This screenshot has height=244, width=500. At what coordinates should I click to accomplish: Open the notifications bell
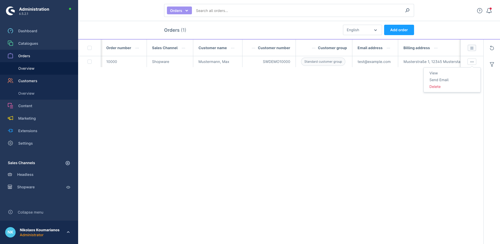coord(489,11)
